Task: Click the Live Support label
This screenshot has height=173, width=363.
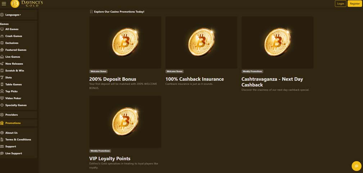Action: (14, 153)
